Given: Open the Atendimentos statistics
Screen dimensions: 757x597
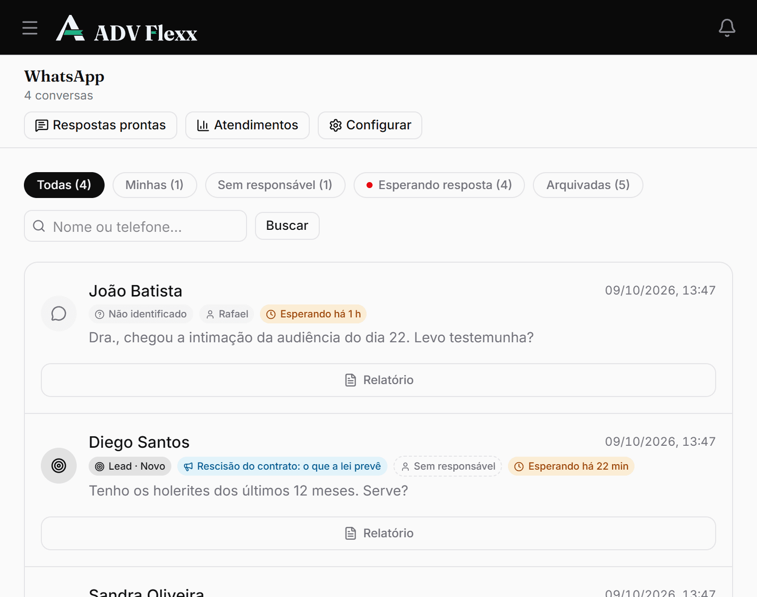Looking at the screenshot, I should click(248, 125).
